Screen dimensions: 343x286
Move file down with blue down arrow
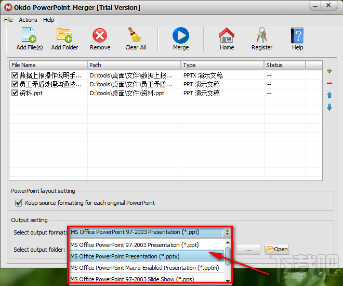tap(329, 107)
